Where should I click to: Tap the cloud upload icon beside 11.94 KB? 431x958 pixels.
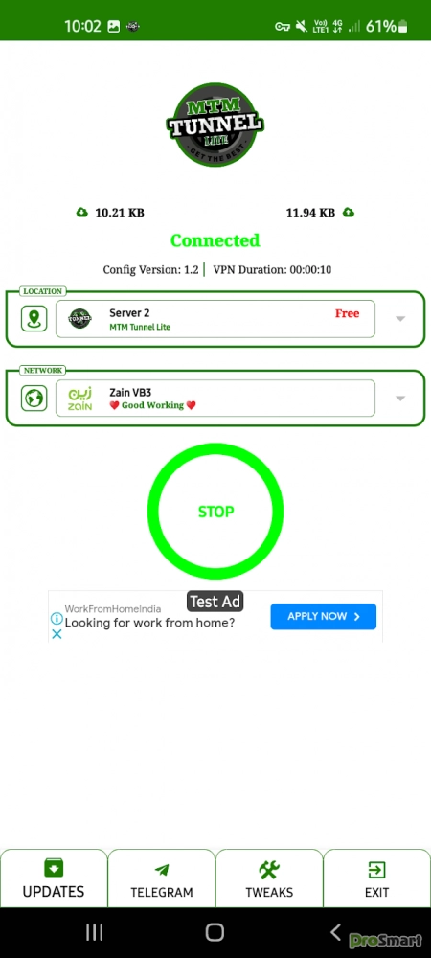pyautogui.click(x=349, y=212)
